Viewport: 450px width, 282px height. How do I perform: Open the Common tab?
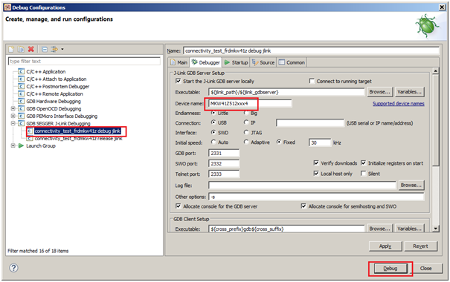click(x=292, y=62)
